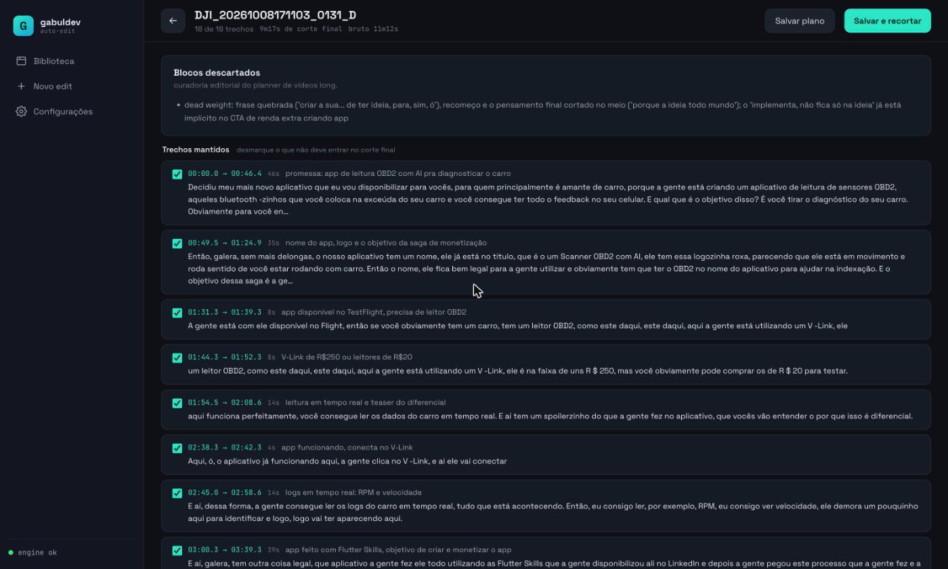Uncheck the 00:00.0 → 00:46.4 segment
The image size is (948, 569).
pos(177,174)
